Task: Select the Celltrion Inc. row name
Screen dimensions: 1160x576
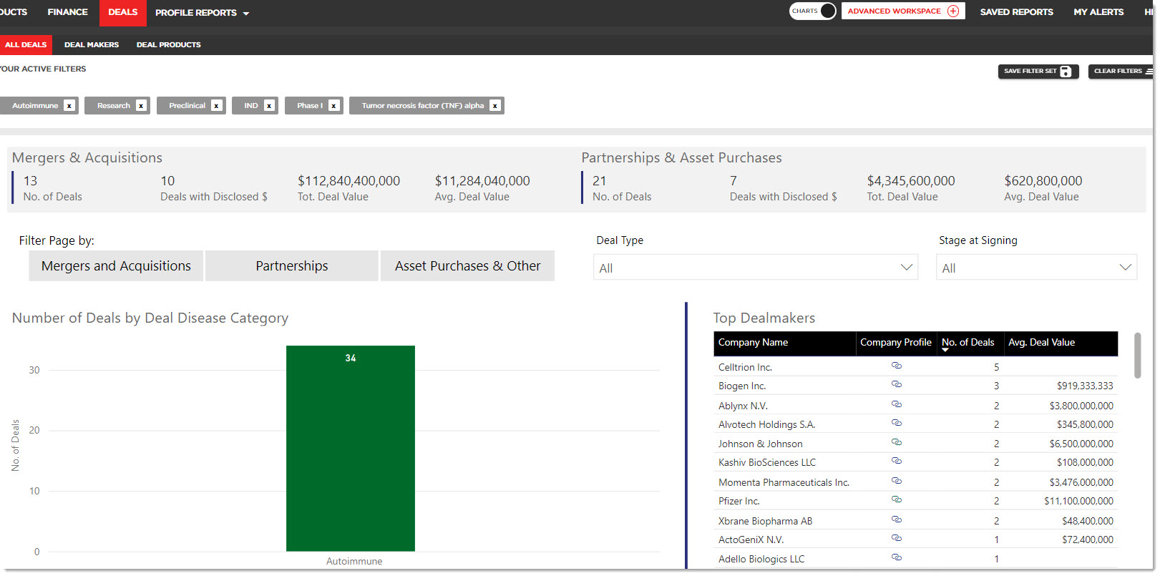Action: (x=745, y=367)
